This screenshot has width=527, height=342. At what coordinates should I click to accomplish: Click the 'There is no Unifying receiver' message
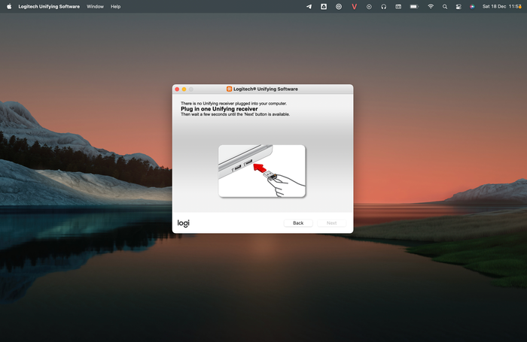233,104
